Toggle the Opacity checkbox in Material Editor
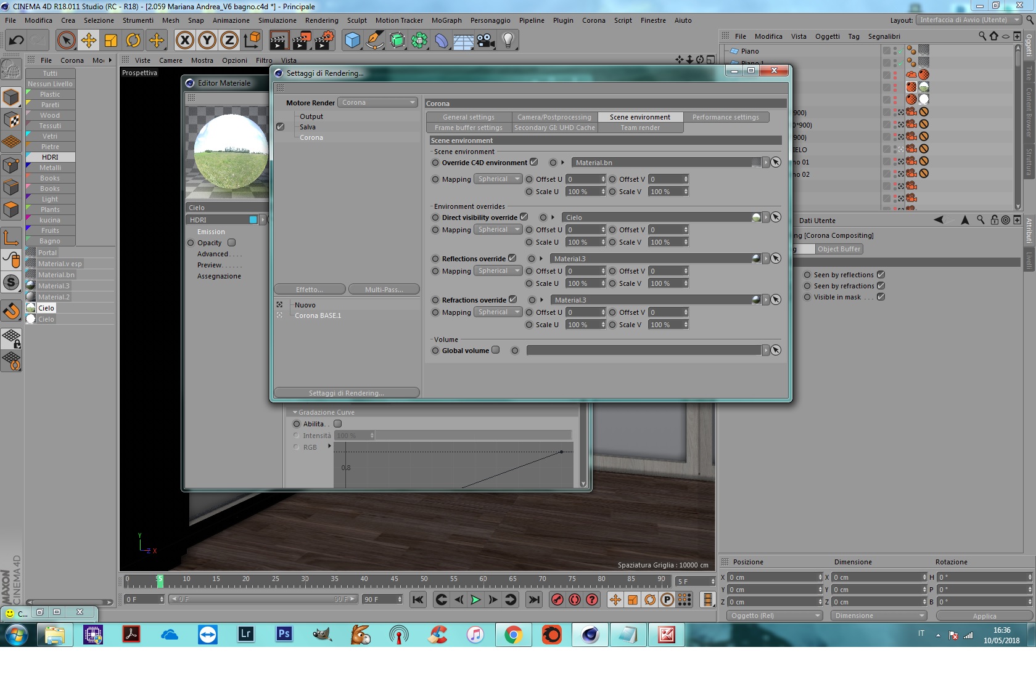Screen dimensions: 1036x695 232,243
